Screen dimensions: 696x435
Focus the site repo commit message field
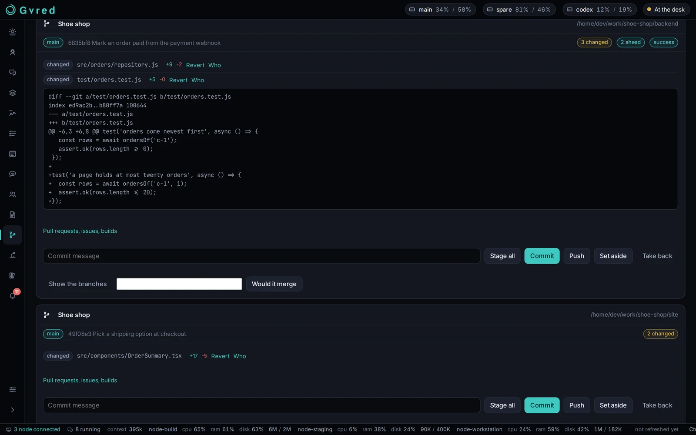(x=261, y=405)
